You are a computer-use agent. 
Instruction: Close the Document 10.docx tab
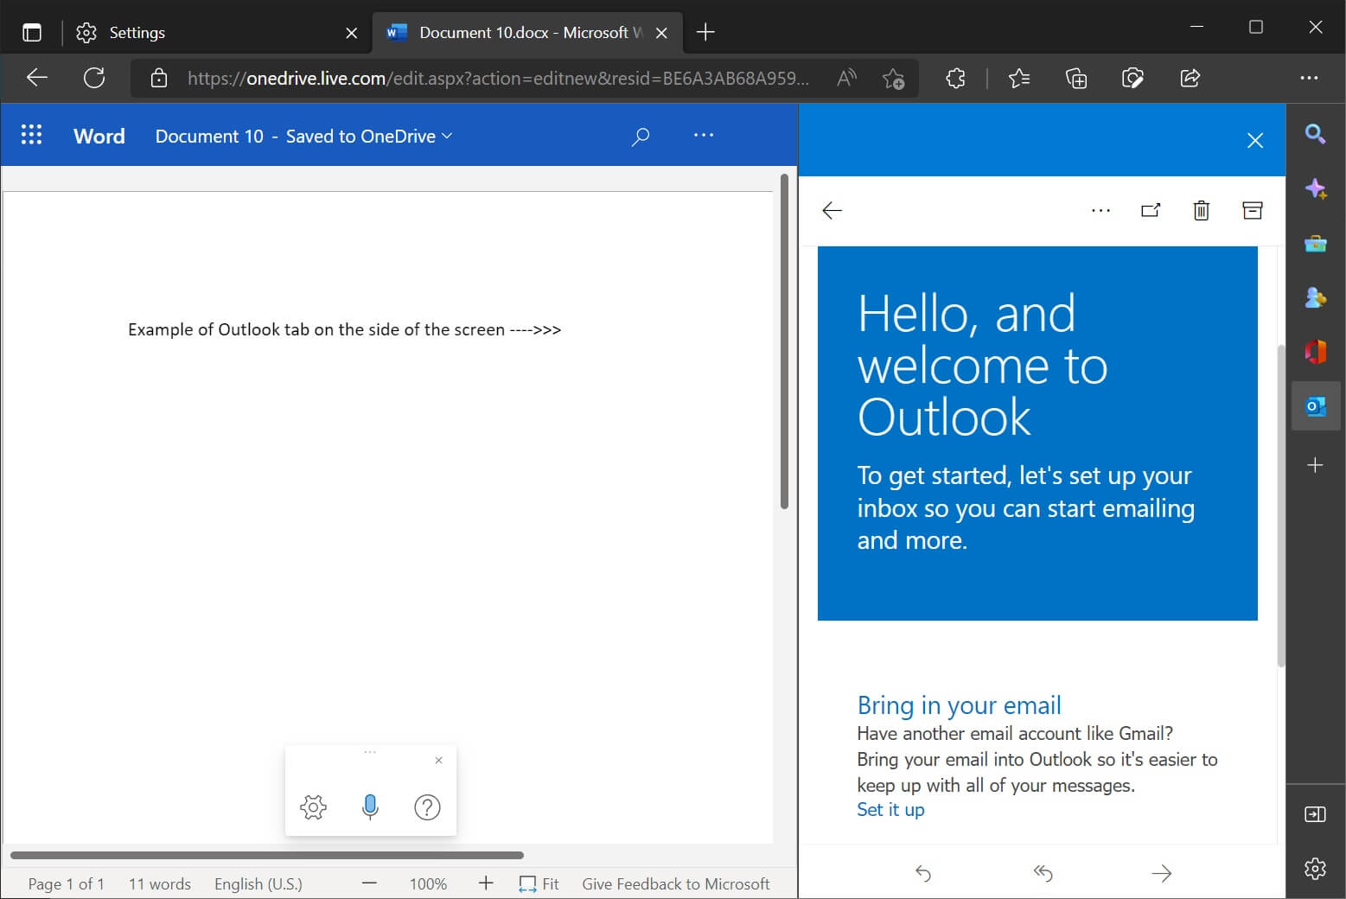[x=661, y=33]
